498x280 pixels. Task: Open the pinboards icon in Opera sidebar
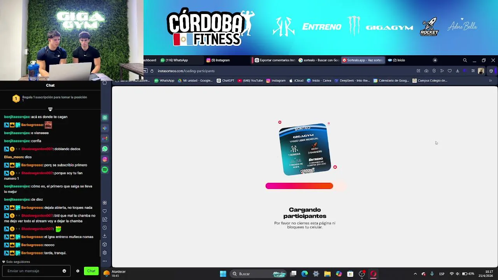105,219
